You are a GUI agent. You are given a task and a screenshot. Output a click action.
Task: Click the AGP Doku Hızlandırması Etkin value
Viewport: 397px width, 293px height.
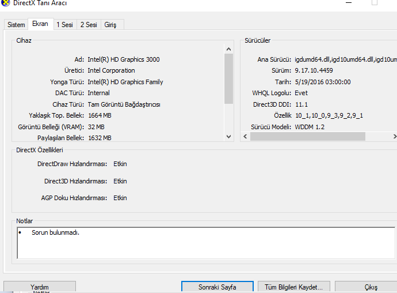coord(120,198)
